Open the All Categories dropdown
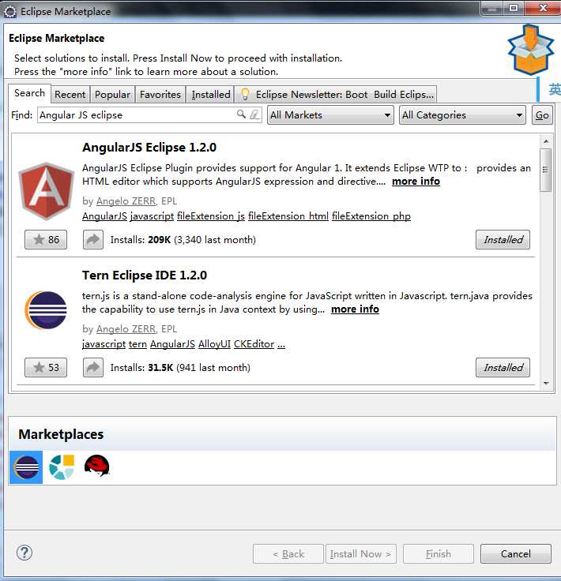This screenshot has width=561, height=581. pyautogui.click(x=462, y=115)
